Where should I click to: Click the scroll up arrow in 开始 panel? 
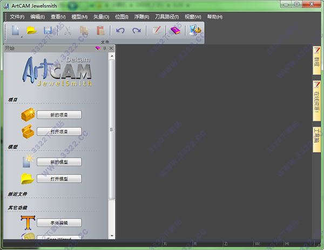pos(112,56)
